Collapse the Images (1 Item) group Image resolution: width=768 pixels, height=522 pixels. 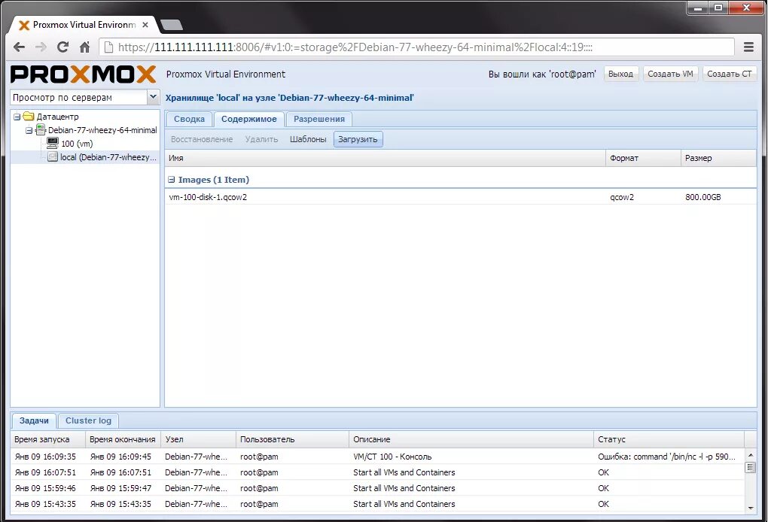click(172, 180)
